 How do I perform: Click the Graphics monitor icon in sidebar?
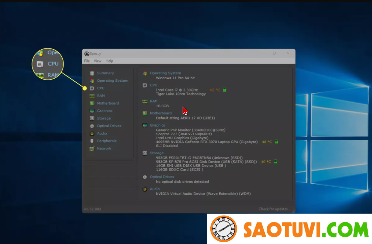[x=92, y=111]
